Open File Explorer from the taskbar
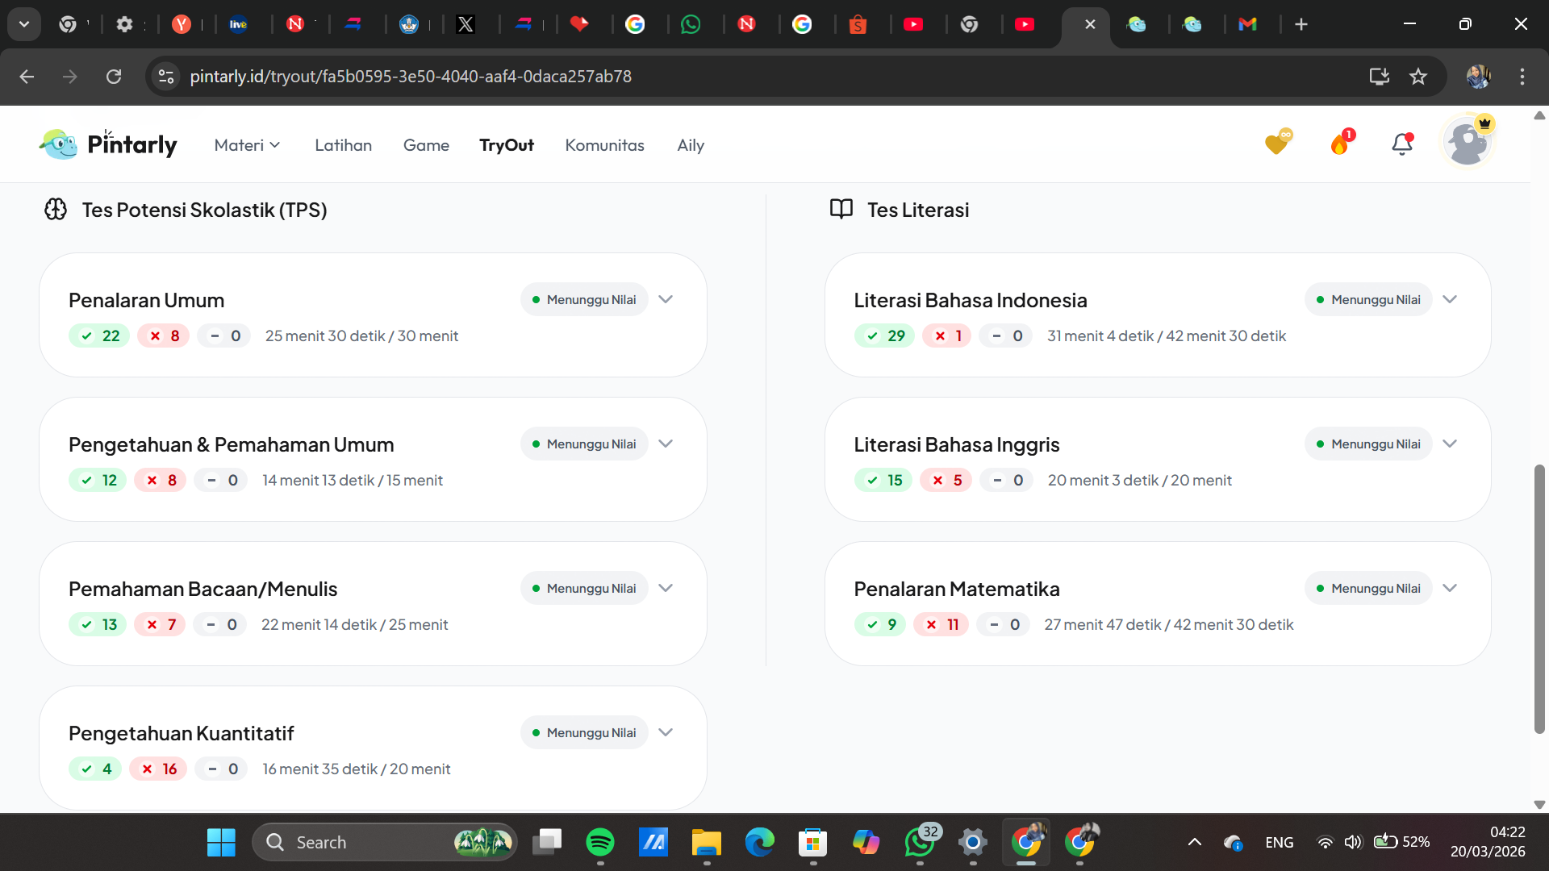The width and height of the screenshot is (1549, 871). click(x=706, y=842)
